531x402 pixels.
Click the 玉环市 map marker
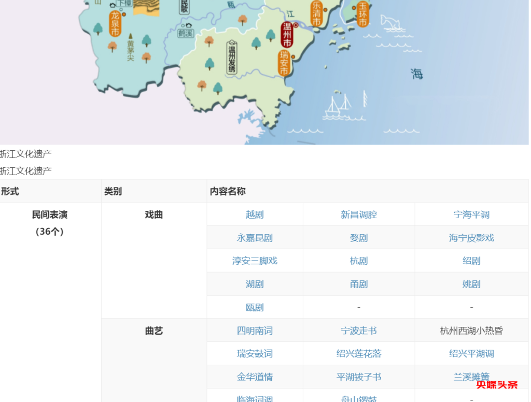362,13
